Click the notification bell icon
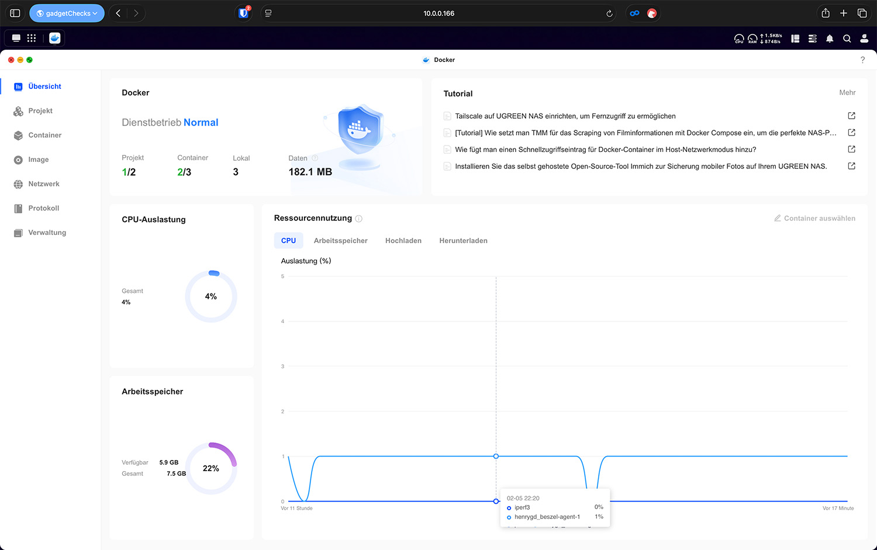The image size is (877, 550). [829, 39]
